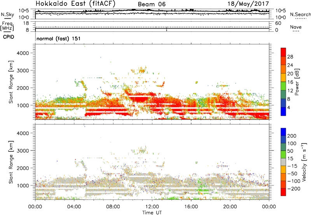Click the blue top of velocity colorbar
311x215 pixels.
pyautogui.click(x=283, y=132)
